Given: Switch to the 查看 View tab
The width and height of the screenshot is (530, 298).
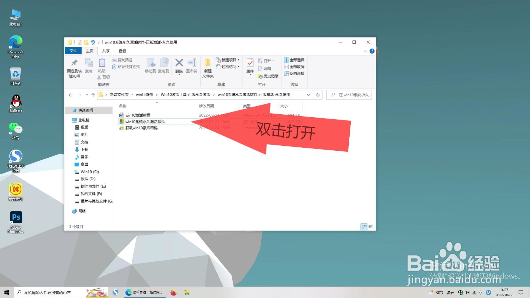Looking at the screenshot, I should click(x=122, y=51).
